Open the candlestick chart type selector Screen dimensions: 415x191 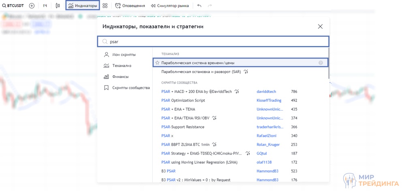[58, 6]
